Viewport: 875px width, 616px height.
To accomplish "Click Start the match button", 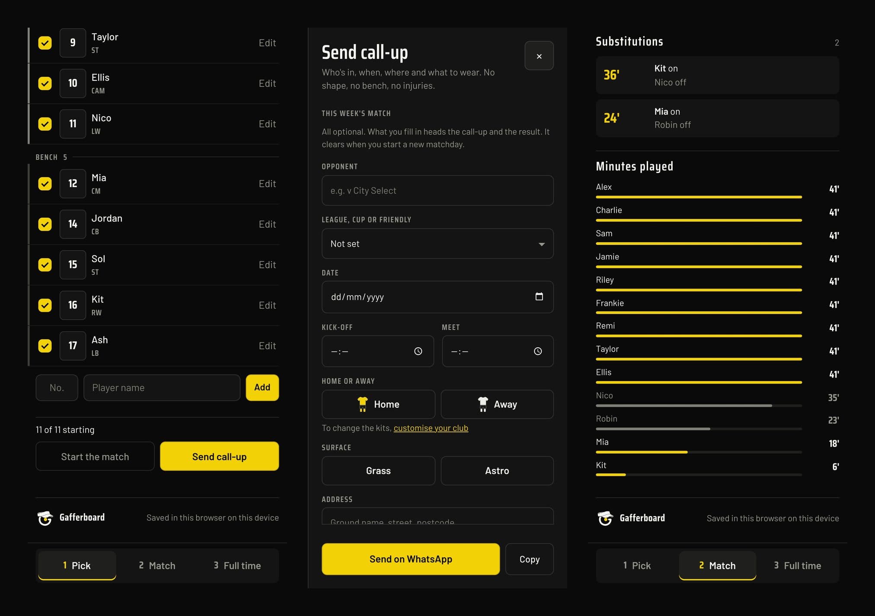I will (x=95, y=456).
